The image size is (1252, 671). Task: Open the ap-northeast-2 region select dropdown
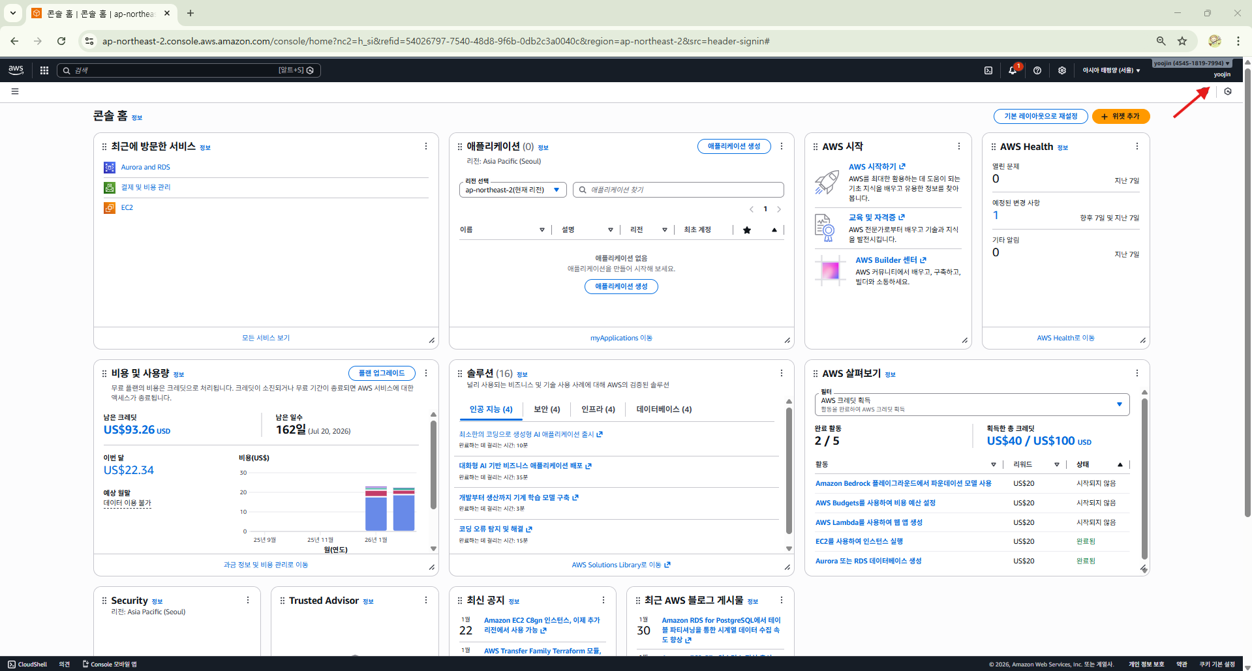coord(513,190)
